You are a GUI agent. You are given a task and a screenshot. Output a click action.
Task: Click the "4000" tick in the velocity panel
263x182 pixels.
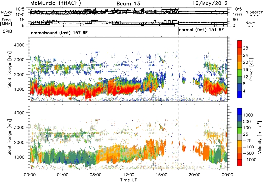point(19,113)
